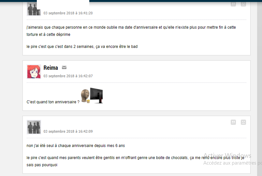The width and height of the screenshot is (262, 176).
Task: Open Reima's red-haired anime avatar
Action: pyautogui.click(x=34, y=72)
